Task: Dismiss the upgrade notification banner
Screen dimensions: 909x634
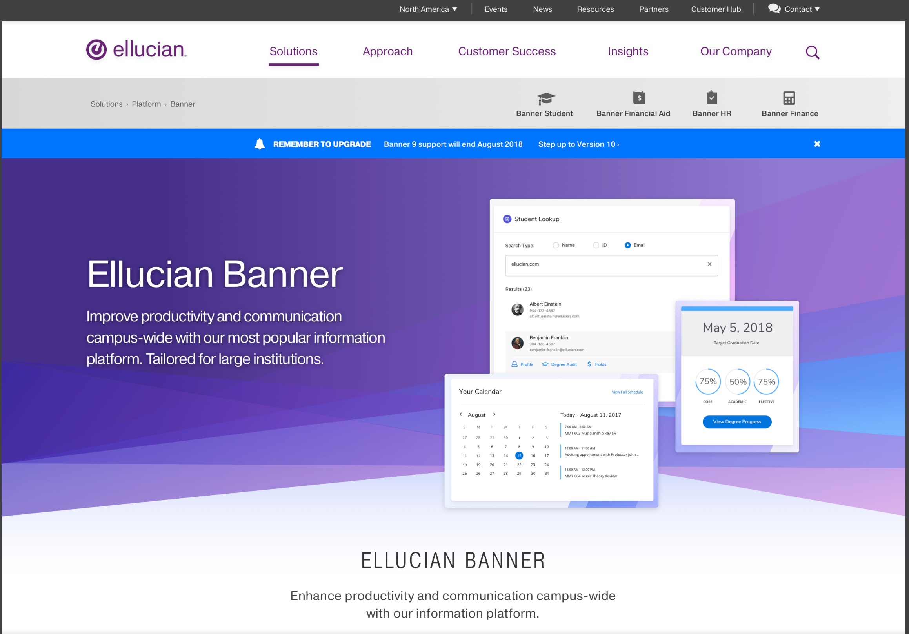Action: coord(817,144)
